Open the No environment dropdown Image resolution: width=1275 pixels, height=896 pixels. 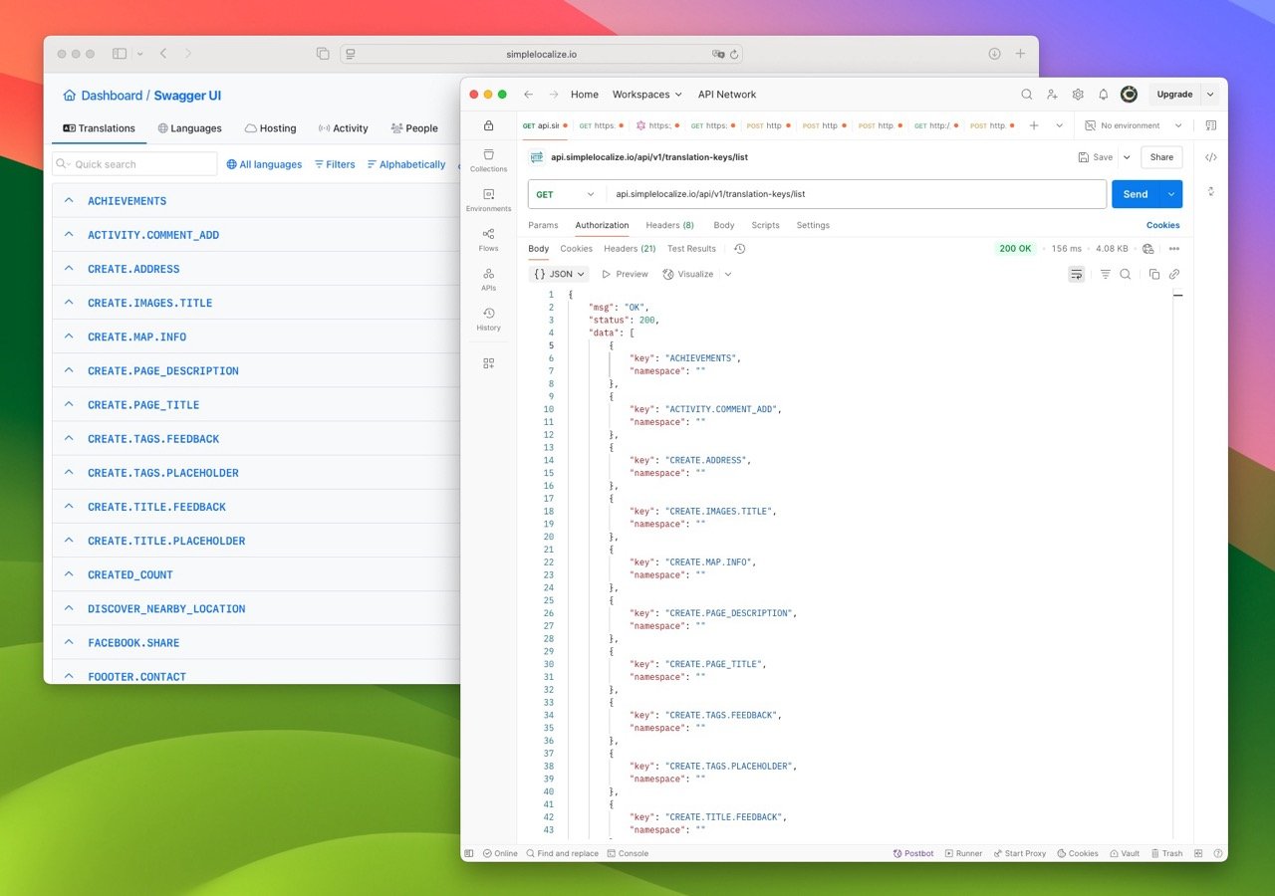coord(1134,125)
